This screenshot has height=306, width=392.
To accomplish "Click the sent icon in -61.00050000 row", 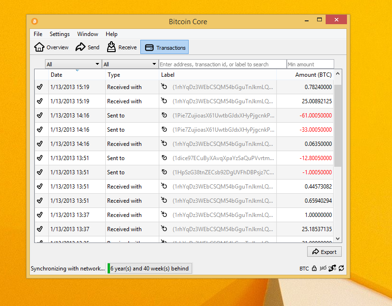I will click(164, 115).
